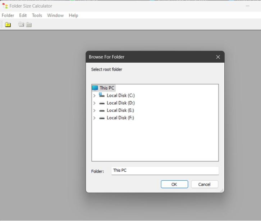The image size is (261, 221).
Task: Click the This PC monitor icon
Action: [95, 88]
